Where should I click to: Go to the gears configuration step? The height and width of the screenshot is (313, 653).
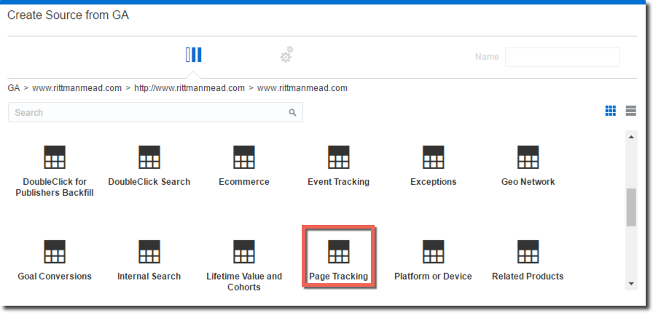pos(286,55)
